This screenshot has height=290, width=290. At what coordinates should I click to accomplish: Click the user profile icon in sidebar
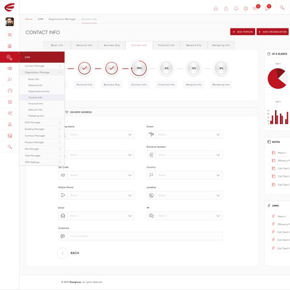coord(10,124)
